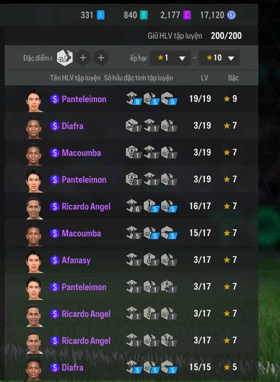This screenshot has width=280, height=382.
Task: Click the teal B ticket currency icon
Action: [144, 15]
